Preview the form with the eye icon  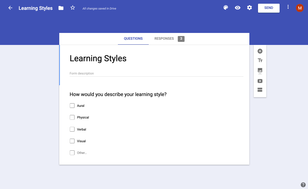tap(238, 8)
